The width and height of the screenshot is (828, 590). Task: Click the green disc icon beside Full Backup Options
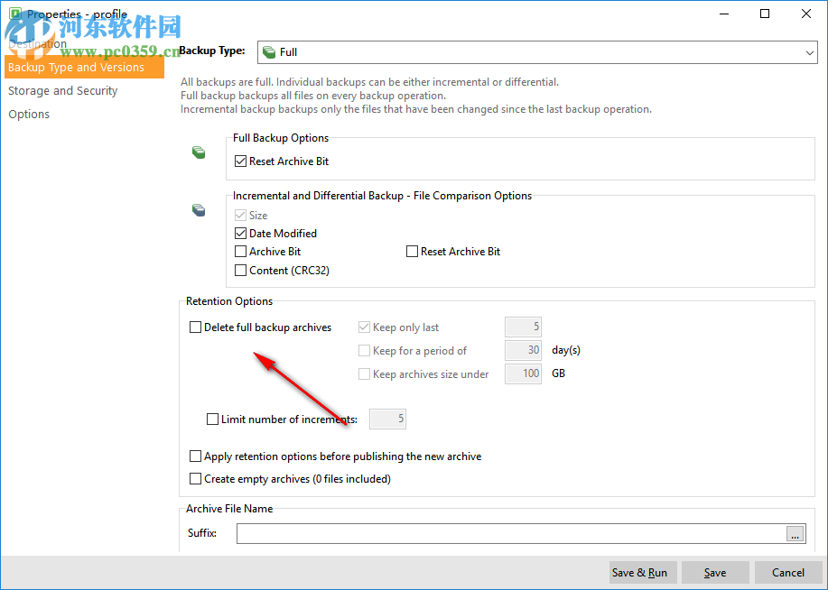tap(198, 152)
